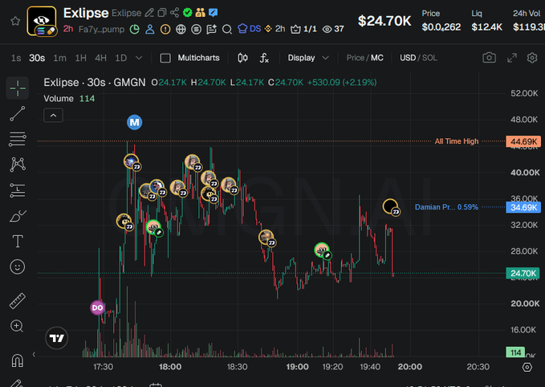
Task: Open the green pie chart distribution icon
Action: pos(135,29)
